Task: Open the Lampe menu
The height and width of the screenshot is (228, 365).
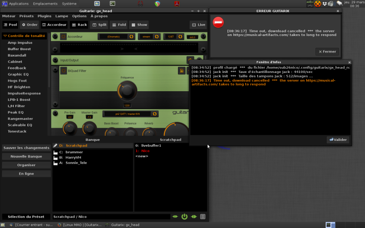Action: click(62, 16)
